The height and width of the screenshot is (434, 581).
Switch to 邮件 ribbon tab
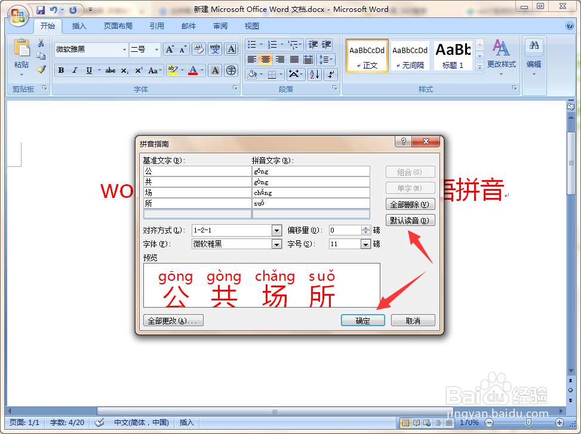pos(189,26)
